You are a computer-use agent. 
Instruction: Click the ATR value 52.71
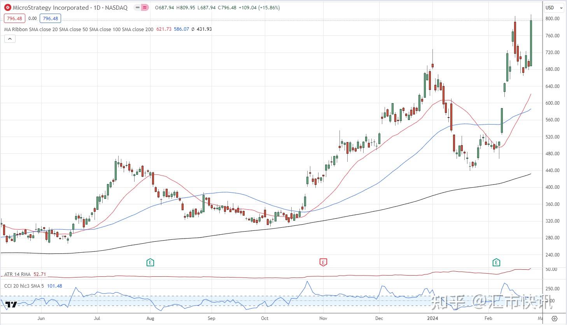[x=40, y=274]
